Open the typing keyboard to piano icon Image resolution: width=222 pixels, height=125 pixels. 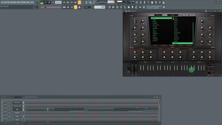pos(64,7)
